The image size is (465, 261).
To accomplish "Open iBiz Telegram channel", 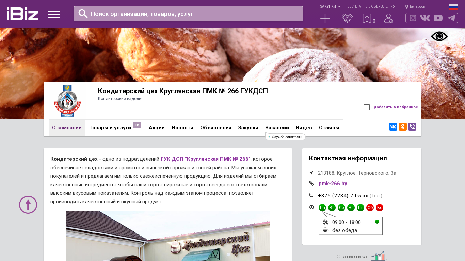I will tap(451, 18).
